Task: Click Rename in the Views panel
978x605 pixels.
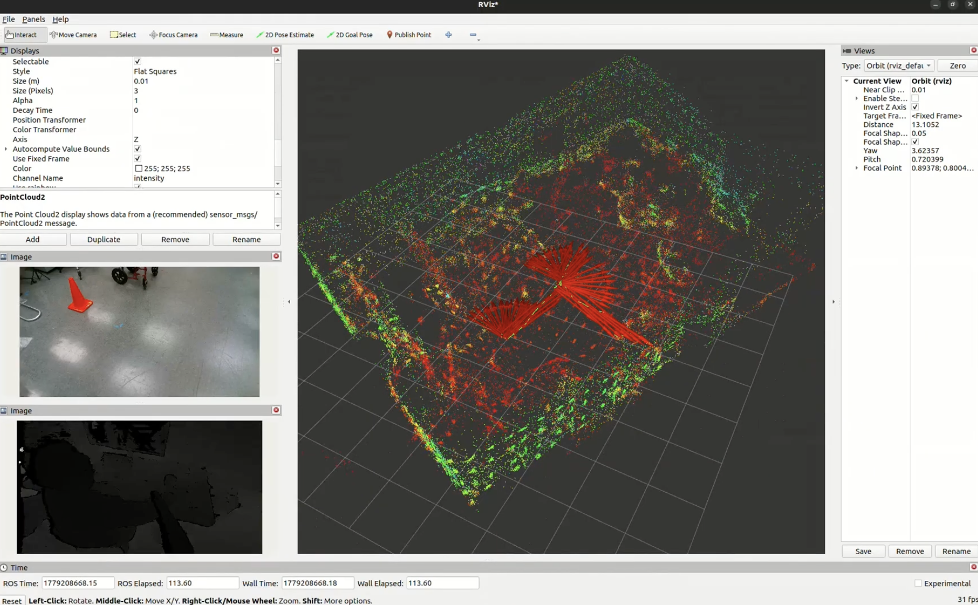Action: tap(956, 551)
